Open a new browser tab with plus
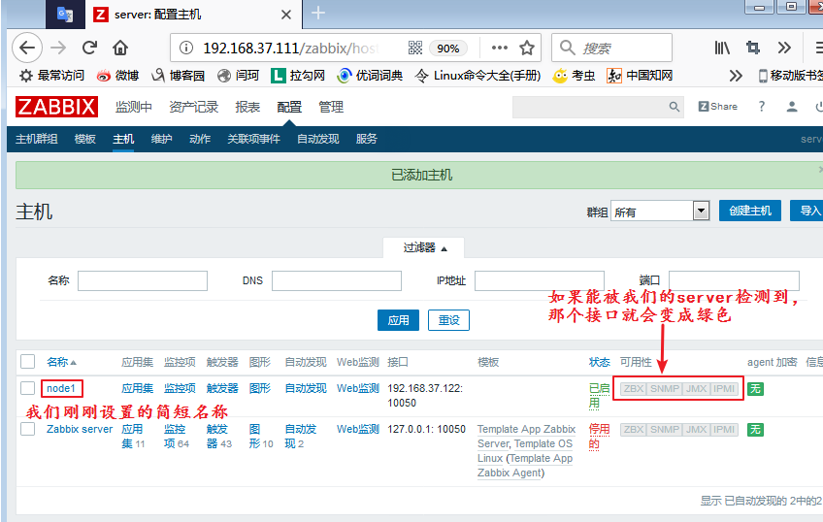Image resolution: width=823 pixels, height=522 pixels. (318, 13)
